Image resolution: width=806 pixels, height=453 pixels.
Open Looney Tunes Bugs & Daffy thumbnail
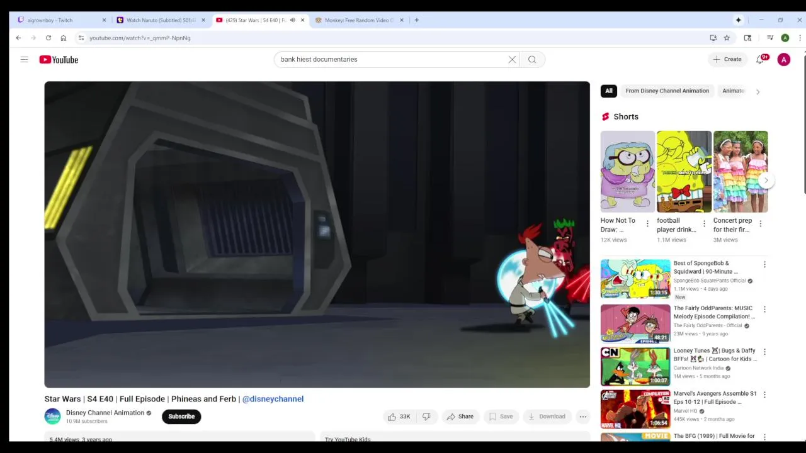635,366
